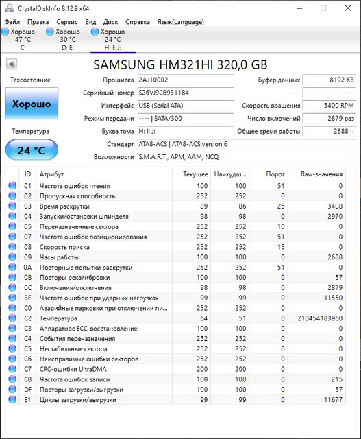Click the Прошивка field 2AJ10002

click(x=186, y=80)
